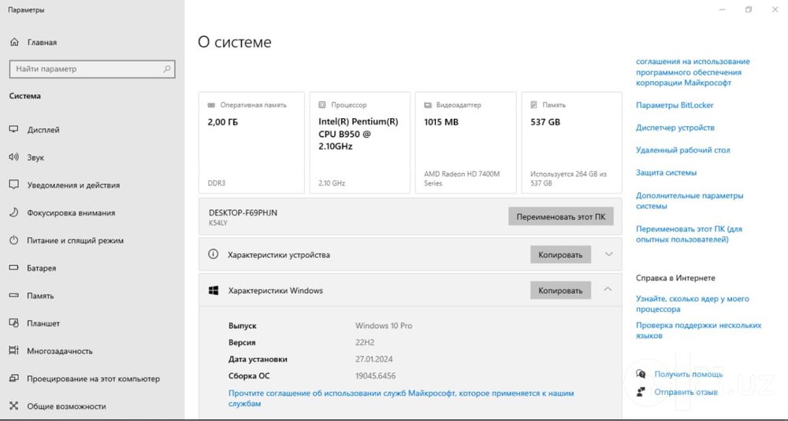Click the Батарея battery icon
Screen dimensions: 788x421
click(x=14, y=268)
